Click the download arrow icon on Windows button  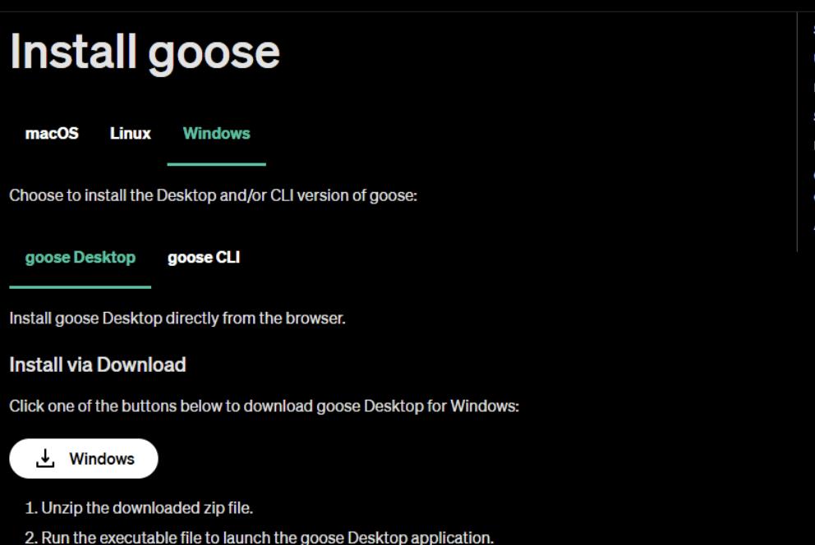tap(45, 459)
